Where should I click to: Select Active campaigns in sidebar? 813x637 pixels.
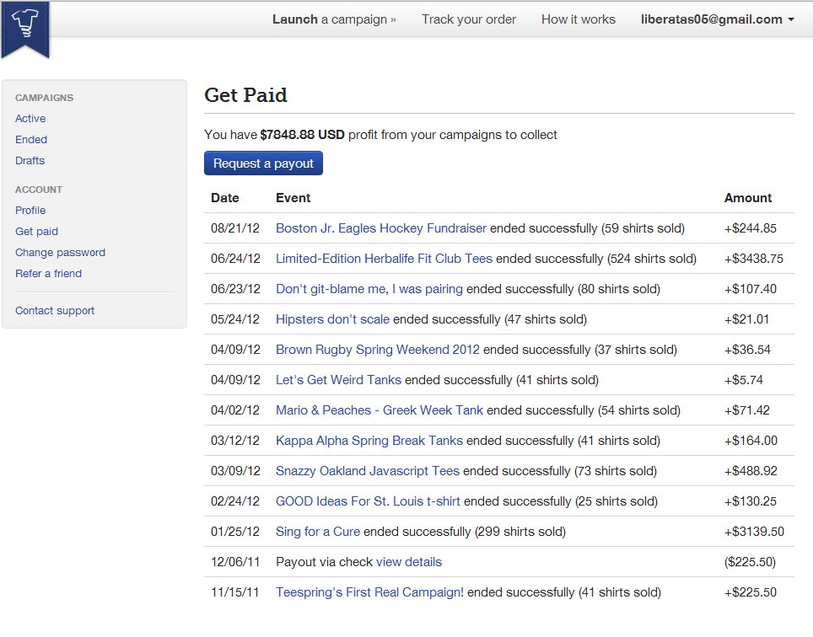[x=30, y=119]
